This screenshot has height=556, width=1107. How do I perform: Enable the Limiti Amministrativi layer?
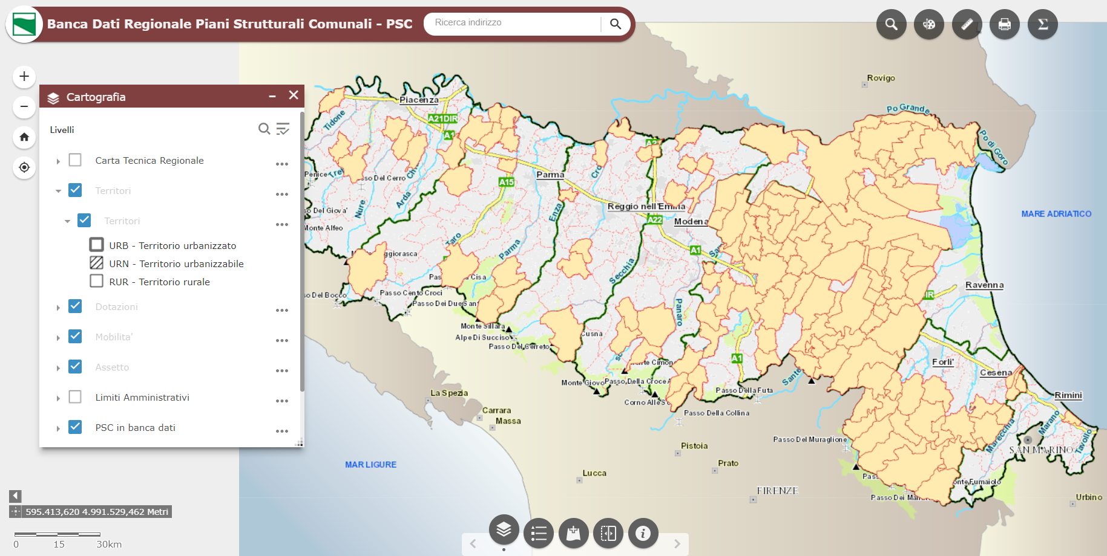pyautogui.click(x=75, y=397)
